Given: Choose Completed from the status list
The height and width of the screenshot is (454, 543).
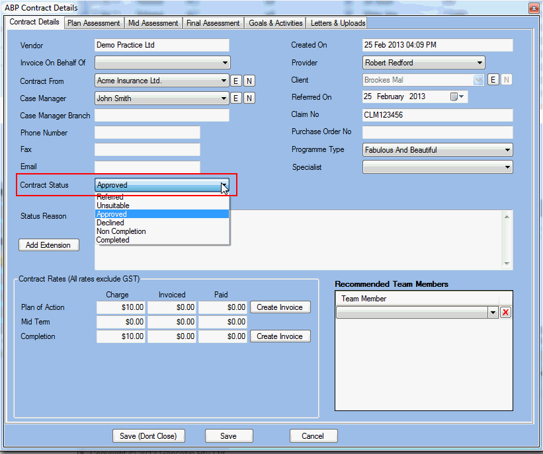Looking at the screenshot, I should 162,240.
